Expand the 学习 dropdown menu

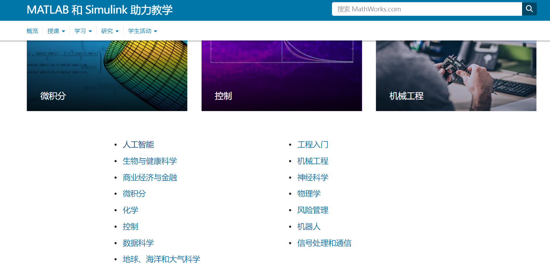pos(83,31)
